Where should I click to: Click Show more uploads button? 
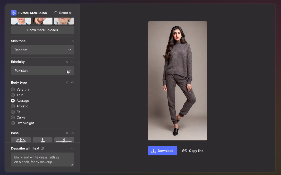[42, 30]
